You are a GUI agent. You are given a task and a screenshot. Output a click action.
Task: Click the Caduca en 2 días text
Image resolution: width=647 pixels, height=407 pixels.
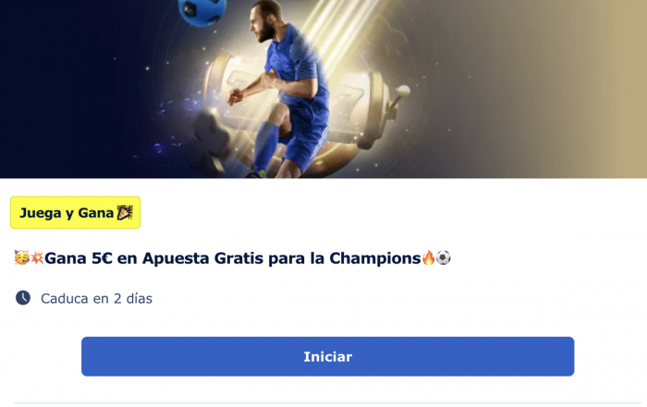96,298
